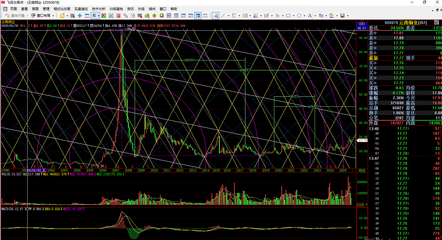This screenshot has width=442, height=240.
Task: Toggle the 权 adjustment button
Action: click(94, 16)
